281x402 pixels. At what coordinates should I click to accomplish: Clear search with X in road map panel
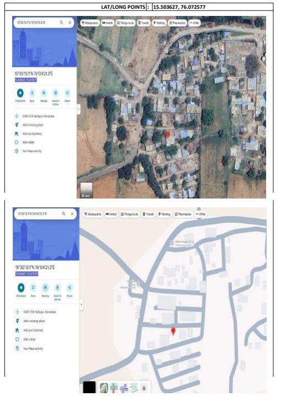[x=72, y=214]
